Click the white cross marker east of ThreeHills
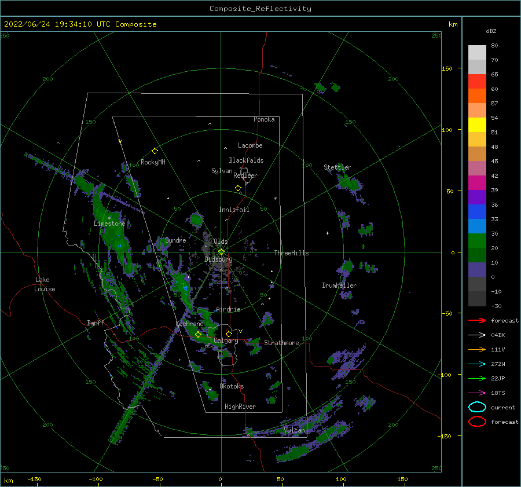The image size is (521, 487). 327,233
